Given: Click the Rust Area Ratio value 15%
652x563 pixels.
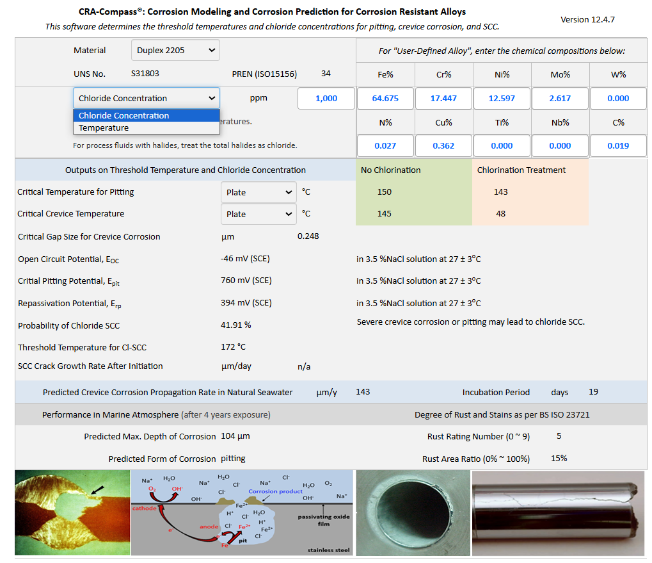Looking at the screenshot, I should 559,459.
